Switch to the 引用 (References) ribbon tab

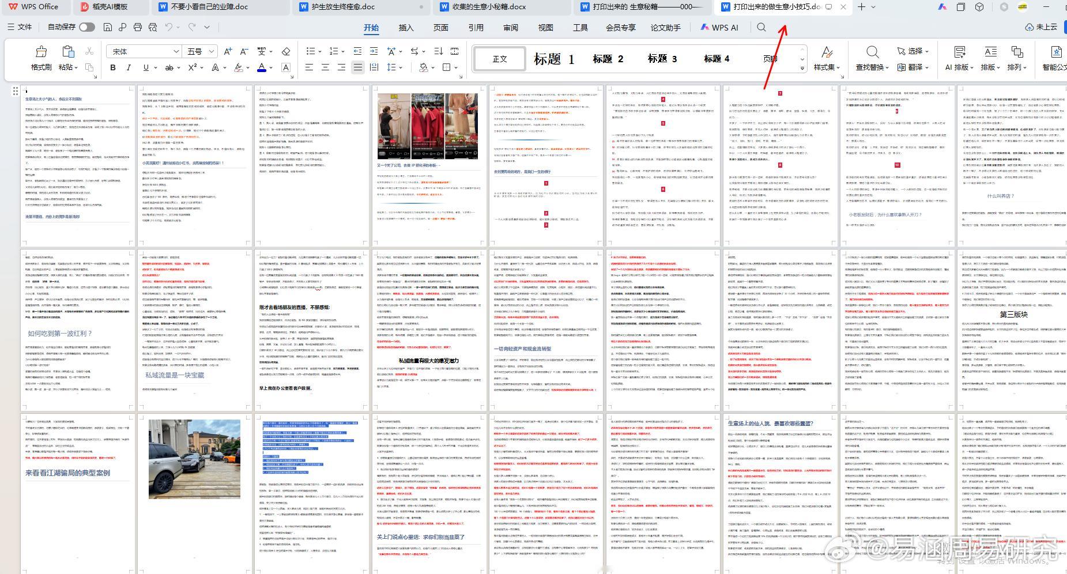tap(476, 28)
